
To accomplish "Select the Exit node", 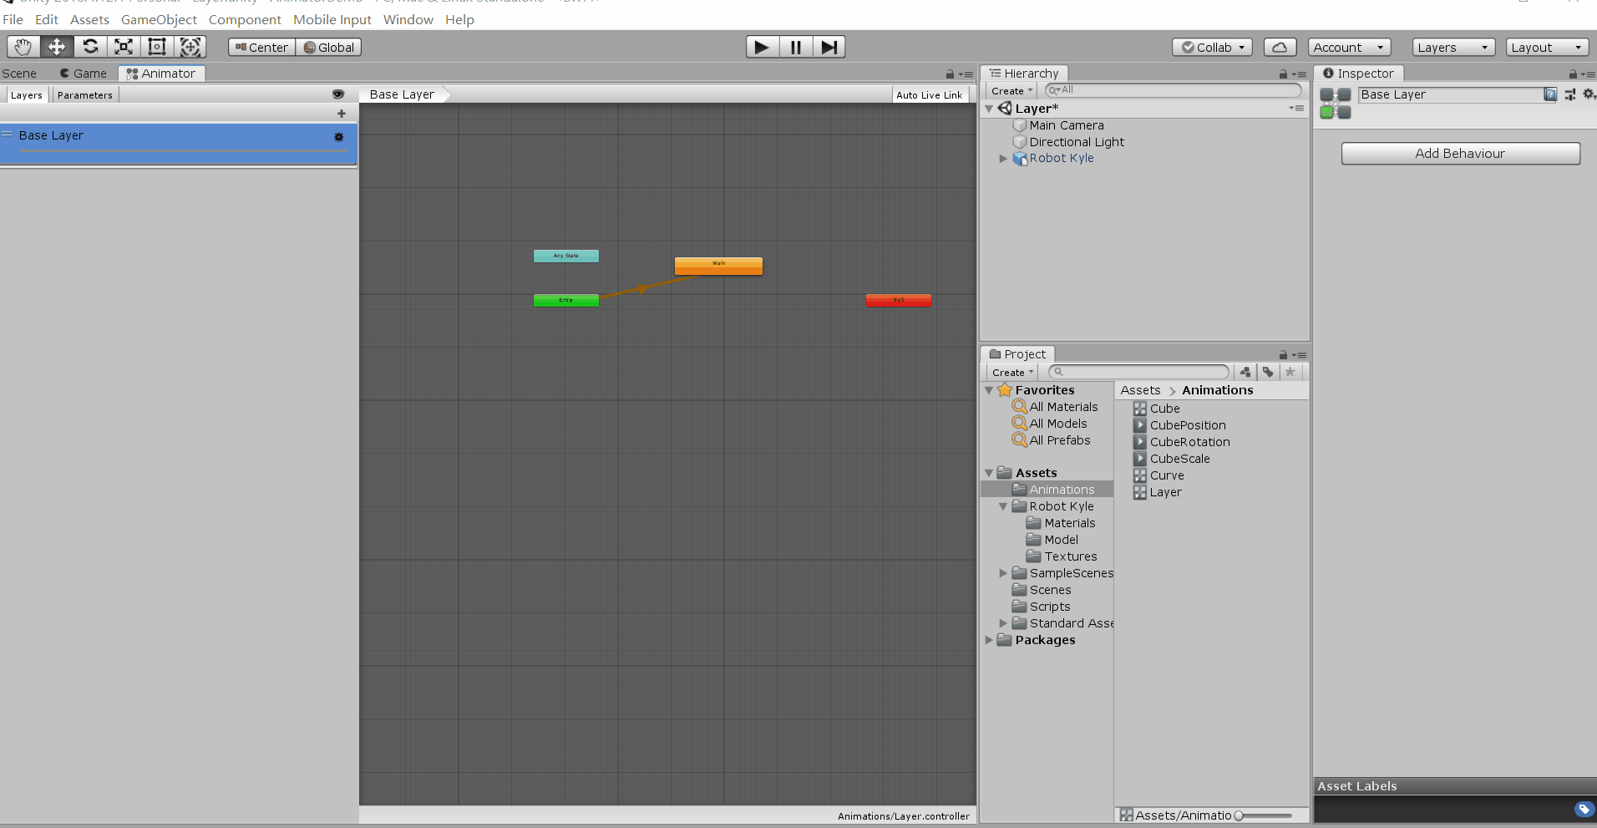I will click(x=899, y=300).
